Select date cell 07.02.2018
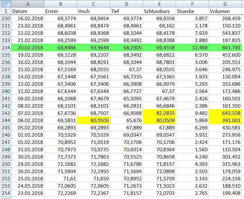Viewport: 244px width, 199px height. pos(28,113)
